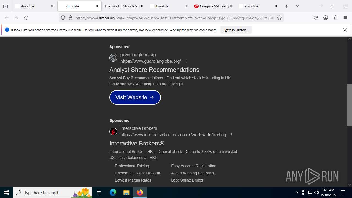Open the Best Online Broker link

click(187, 180)
